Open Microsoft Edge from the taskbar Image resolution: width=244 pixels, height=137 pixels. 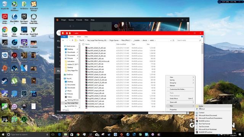tap(59, 134)
